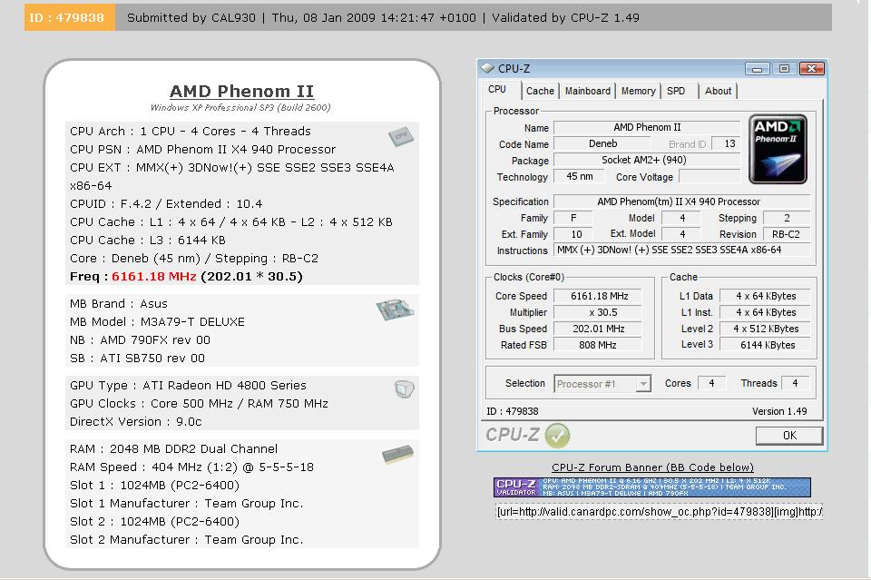Minimize the CPU-Z window
The height and width of the screenshot is (580, 871).
757,69
